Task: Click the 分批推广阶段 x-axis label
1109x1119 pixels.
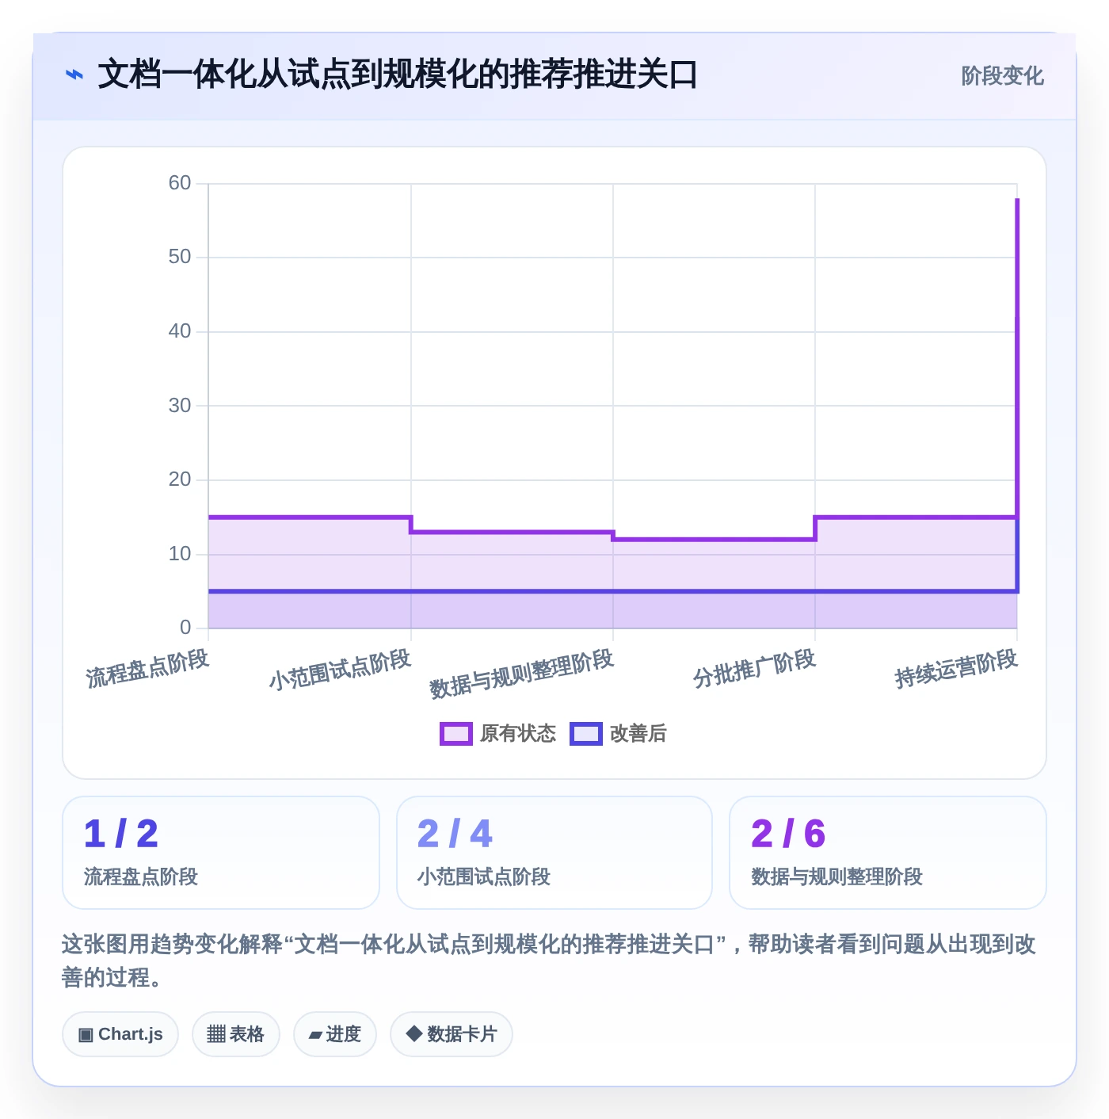Action: [x=754, y=669]
